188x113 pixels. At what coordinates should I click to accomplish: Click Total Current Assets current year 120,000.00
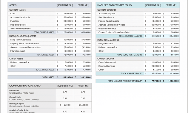pos(67,32)
